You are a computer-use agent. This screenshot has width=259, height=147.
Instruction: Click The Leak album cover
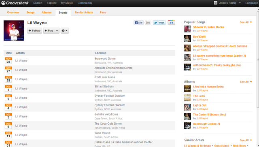click(187, 98)
